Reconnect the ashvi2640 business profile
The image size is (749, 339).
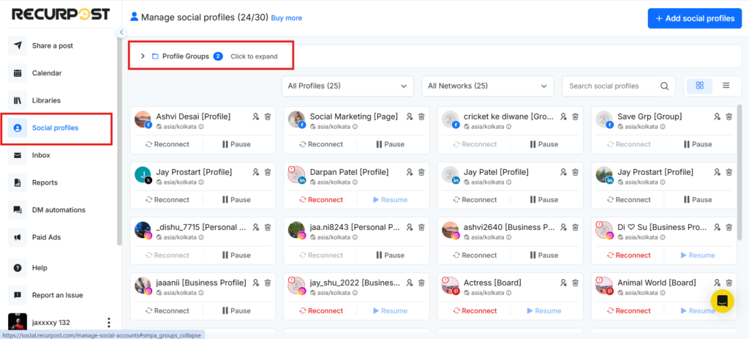(475, 255)
